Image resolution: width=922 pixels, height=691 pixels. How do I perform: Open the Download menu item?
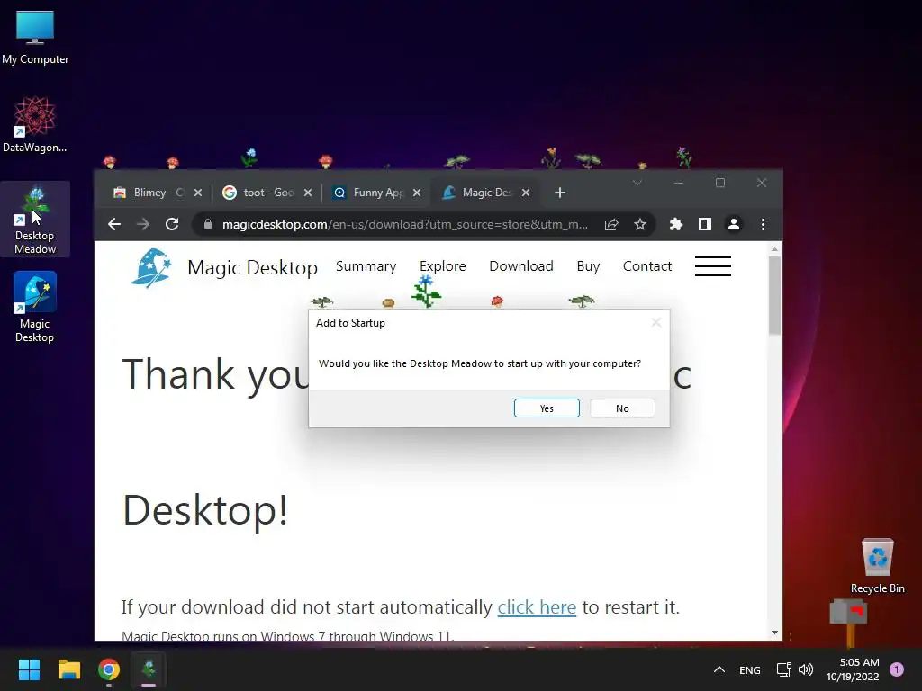point(521,266)
